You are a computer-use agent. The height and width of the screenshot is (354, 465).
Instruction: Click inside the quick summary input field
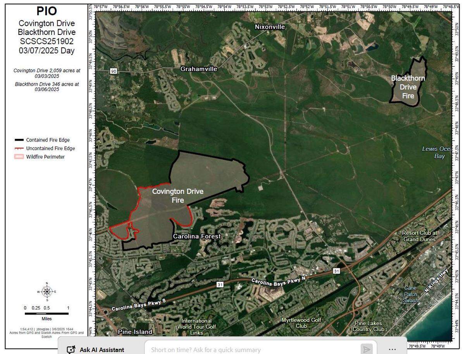coord(252,349)
